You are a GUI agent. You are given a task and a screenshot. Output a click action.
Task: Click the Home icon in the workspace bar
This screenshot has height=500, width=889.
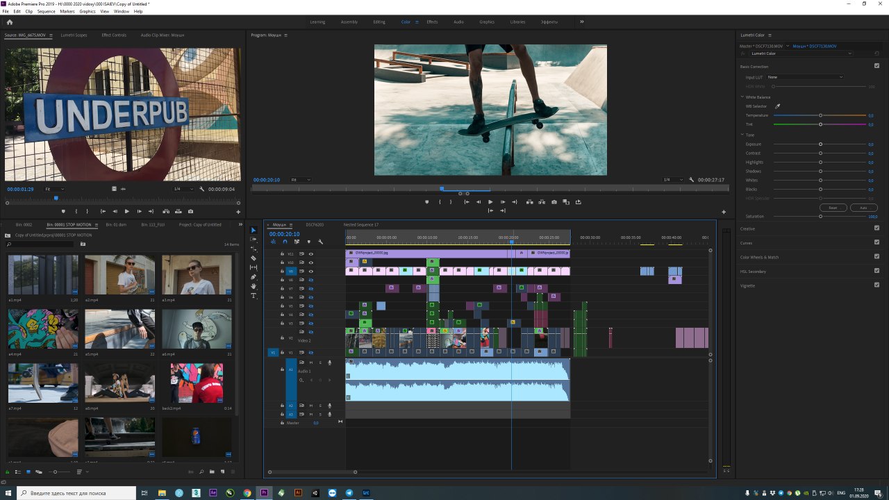(10, 22)
